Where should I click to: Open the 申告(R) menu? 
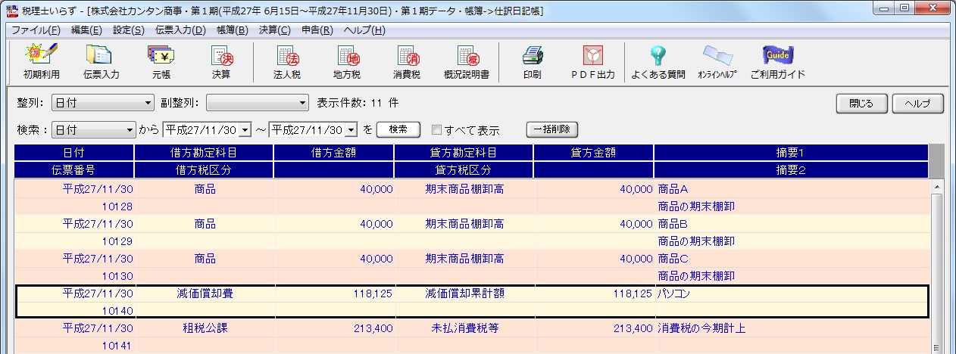click(317, 30)
